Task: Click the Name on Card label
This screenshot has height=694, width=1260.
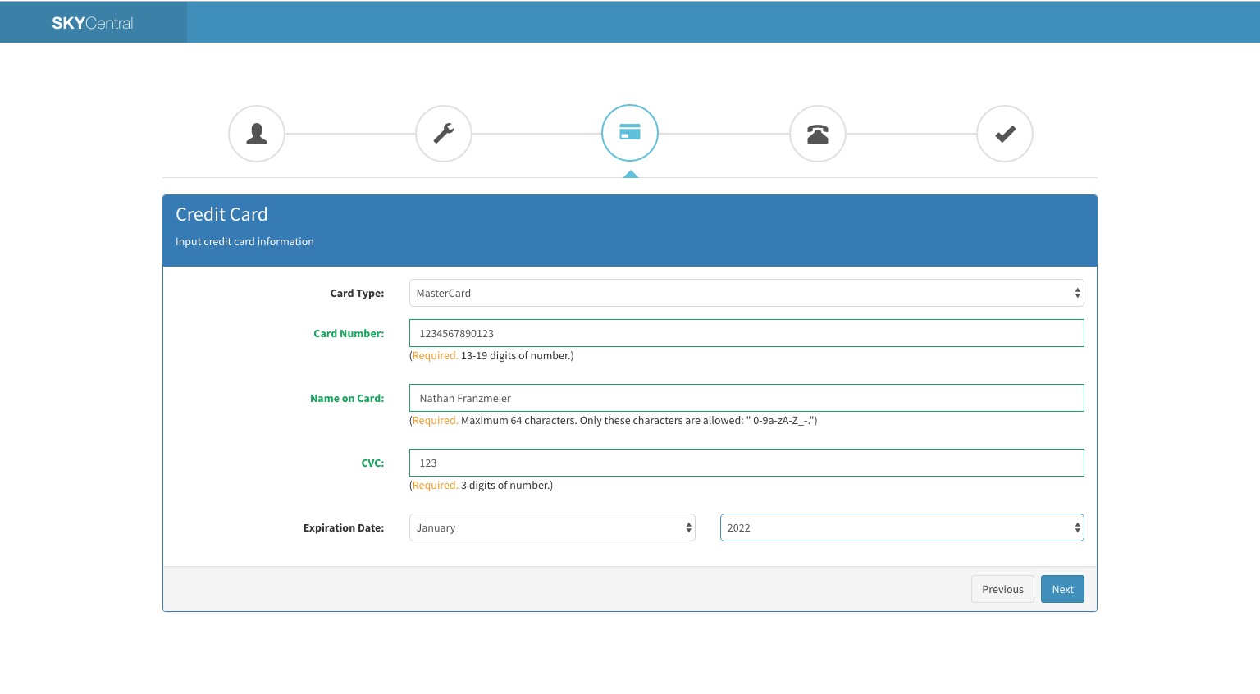Action: tap(347, 399)
